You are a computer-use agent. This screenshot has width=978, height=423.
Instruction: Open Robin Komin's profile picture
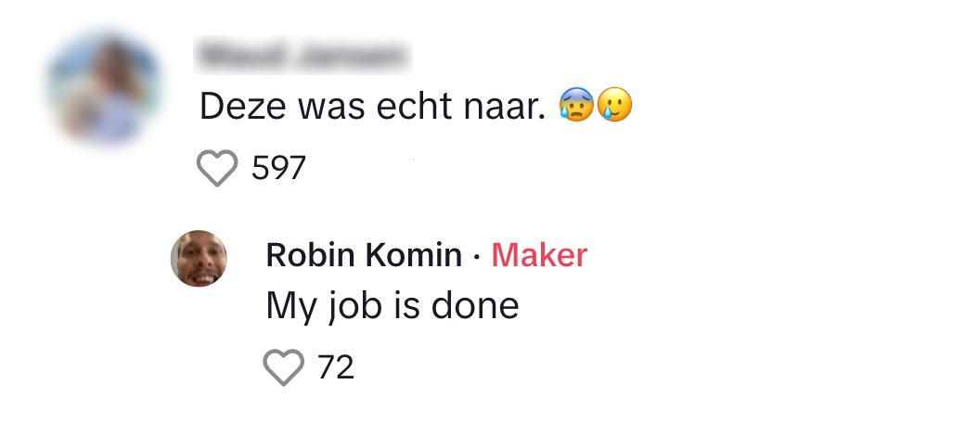pyautogui.click(x=199, y=258)
